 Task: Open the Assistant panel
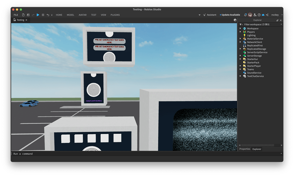[x=210, y=15]
